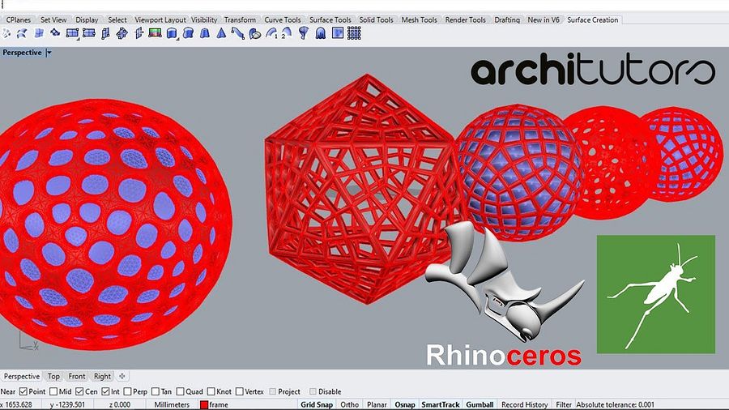Viewport: 729px width, 410px height.
Task: Select the Surface from corner points tool
Action: (x=6, y=33)
